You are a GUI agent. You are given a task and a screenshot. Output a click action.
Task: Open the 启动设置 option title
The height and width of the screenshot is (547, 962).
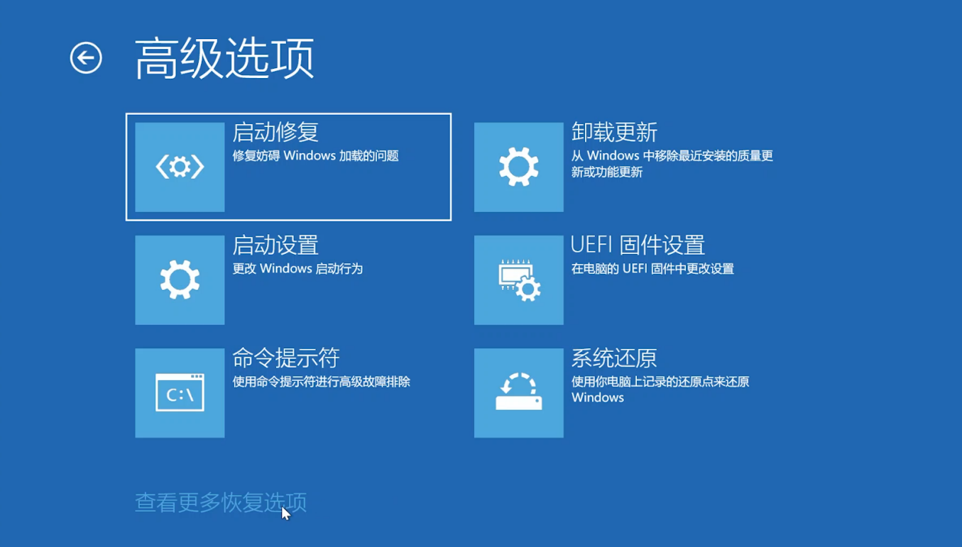coord(275,245)
